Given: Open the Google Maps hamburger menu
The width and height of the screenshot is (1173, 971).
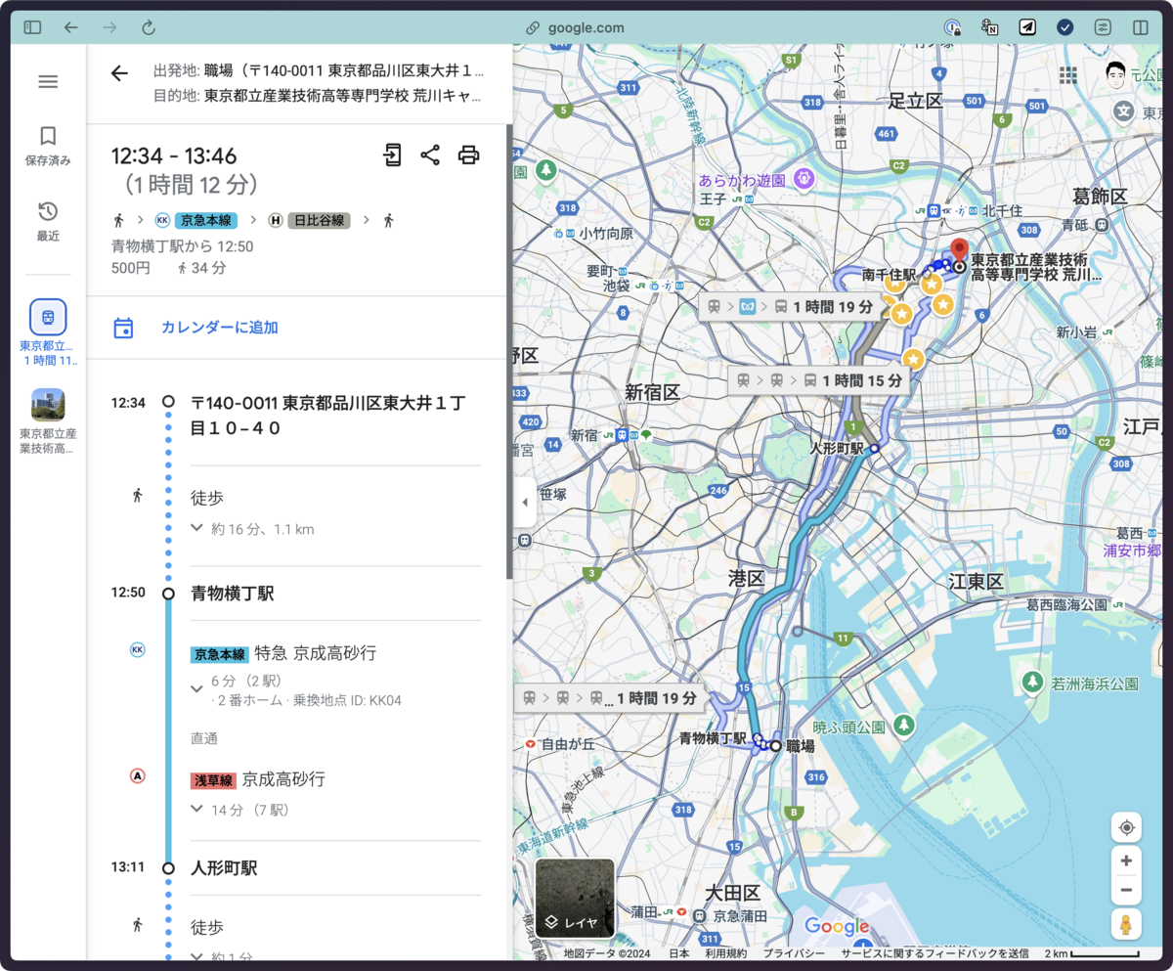Looking at the screenshot, I should pos(48,81).
